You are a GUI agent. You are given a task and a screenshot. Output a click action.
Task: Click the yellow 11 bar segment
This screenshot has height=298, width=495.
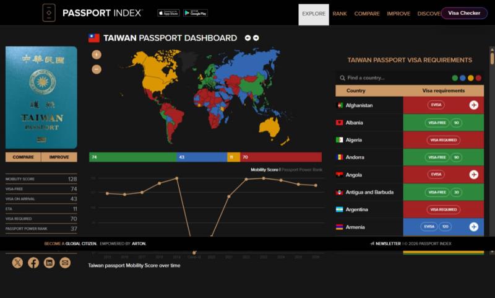234,157
